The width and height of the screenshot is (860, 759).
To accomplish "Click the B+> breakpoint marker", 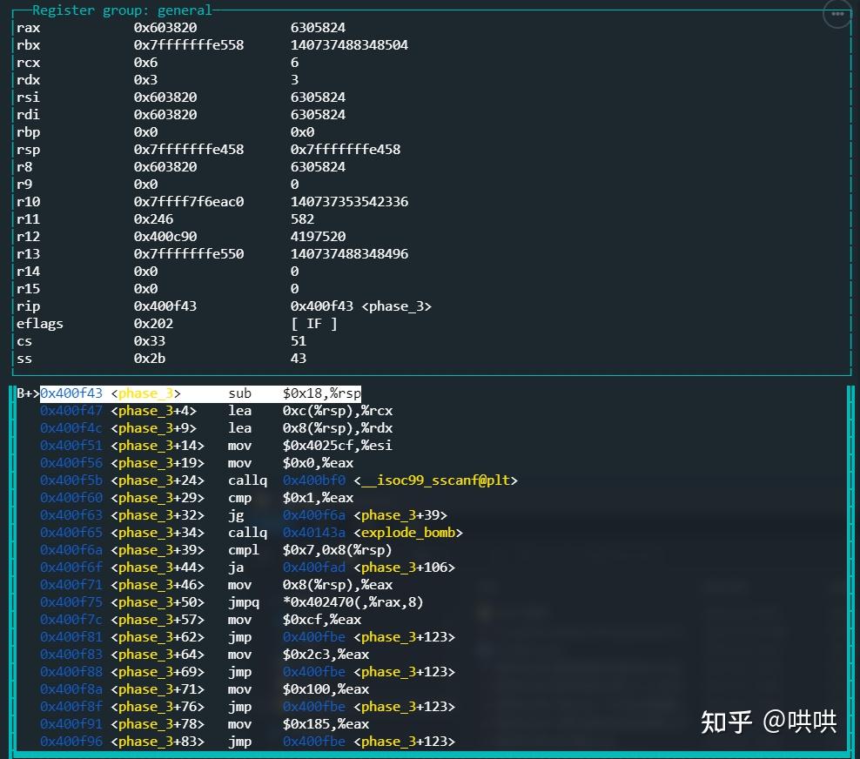I will tap(27, 393).
